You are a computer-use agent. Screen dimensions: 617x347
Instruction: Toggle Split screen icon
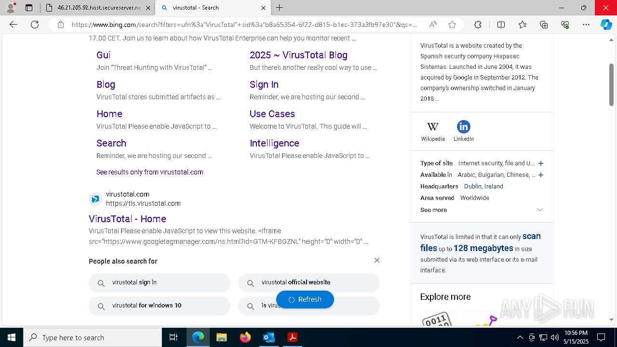tap(501, 25)
